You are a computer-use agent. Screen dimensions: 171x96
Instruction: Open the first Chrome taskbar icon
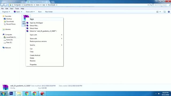click(27, 94)
